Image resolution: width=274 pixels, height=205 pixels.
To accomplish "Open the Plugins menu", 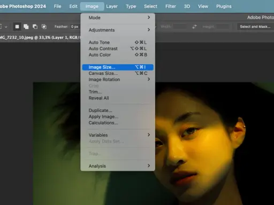I will tap(224, 6).
